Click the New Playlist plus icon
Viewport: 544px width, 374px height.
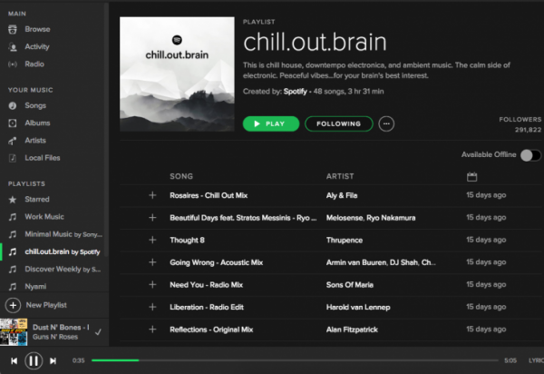point(13,305)
